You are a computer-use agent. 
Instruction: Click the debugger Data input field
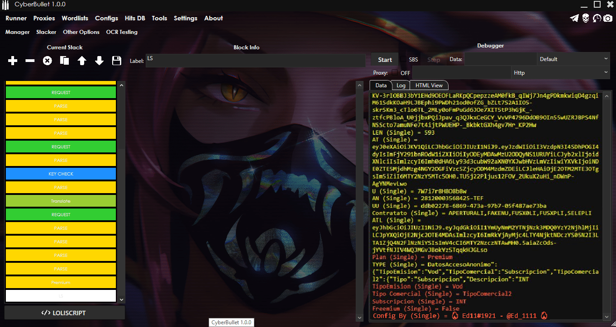501,59
